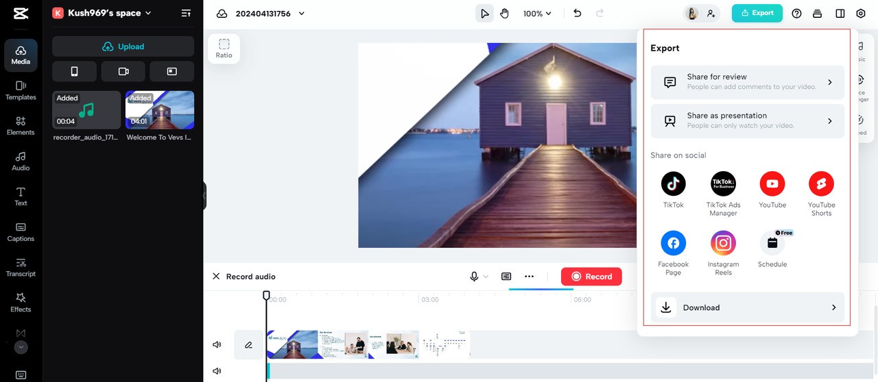Open the stacked layout icon in top bar
Image resolution: width=878 pixels, height=382 pixels.
point(817,13)
